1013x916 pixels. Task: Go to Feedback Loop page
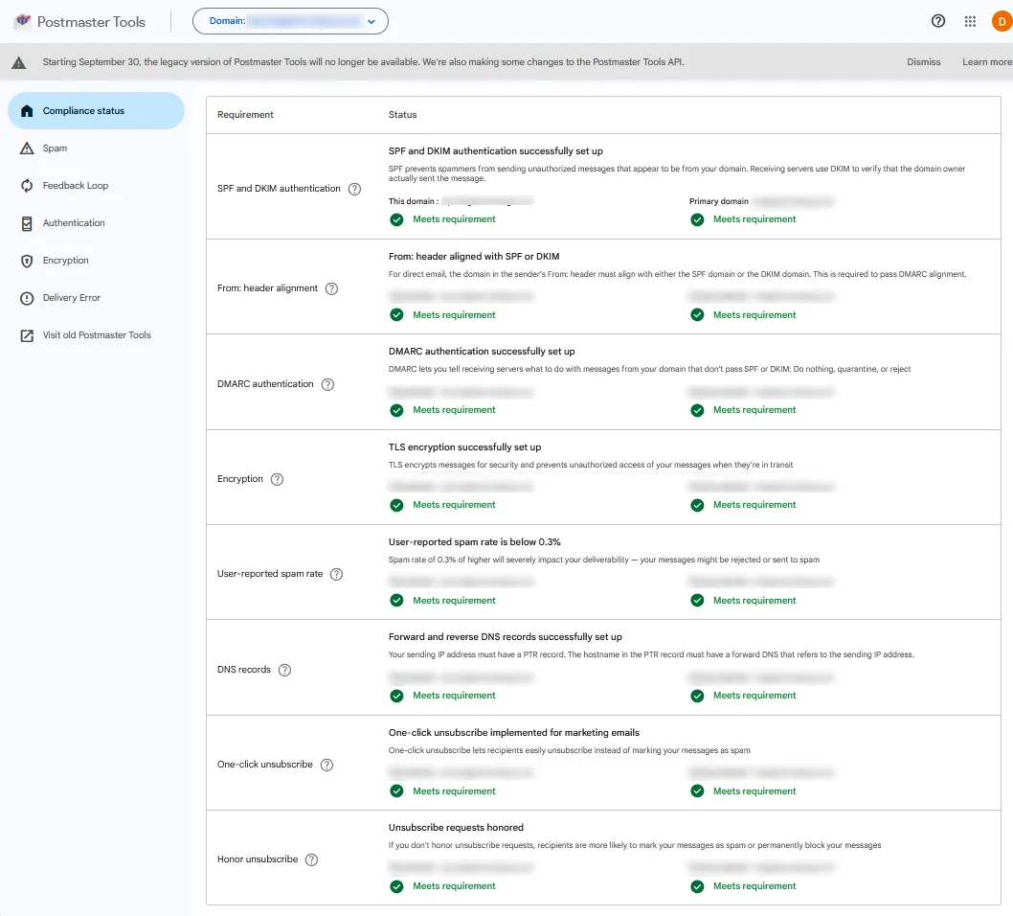(75, 186)
